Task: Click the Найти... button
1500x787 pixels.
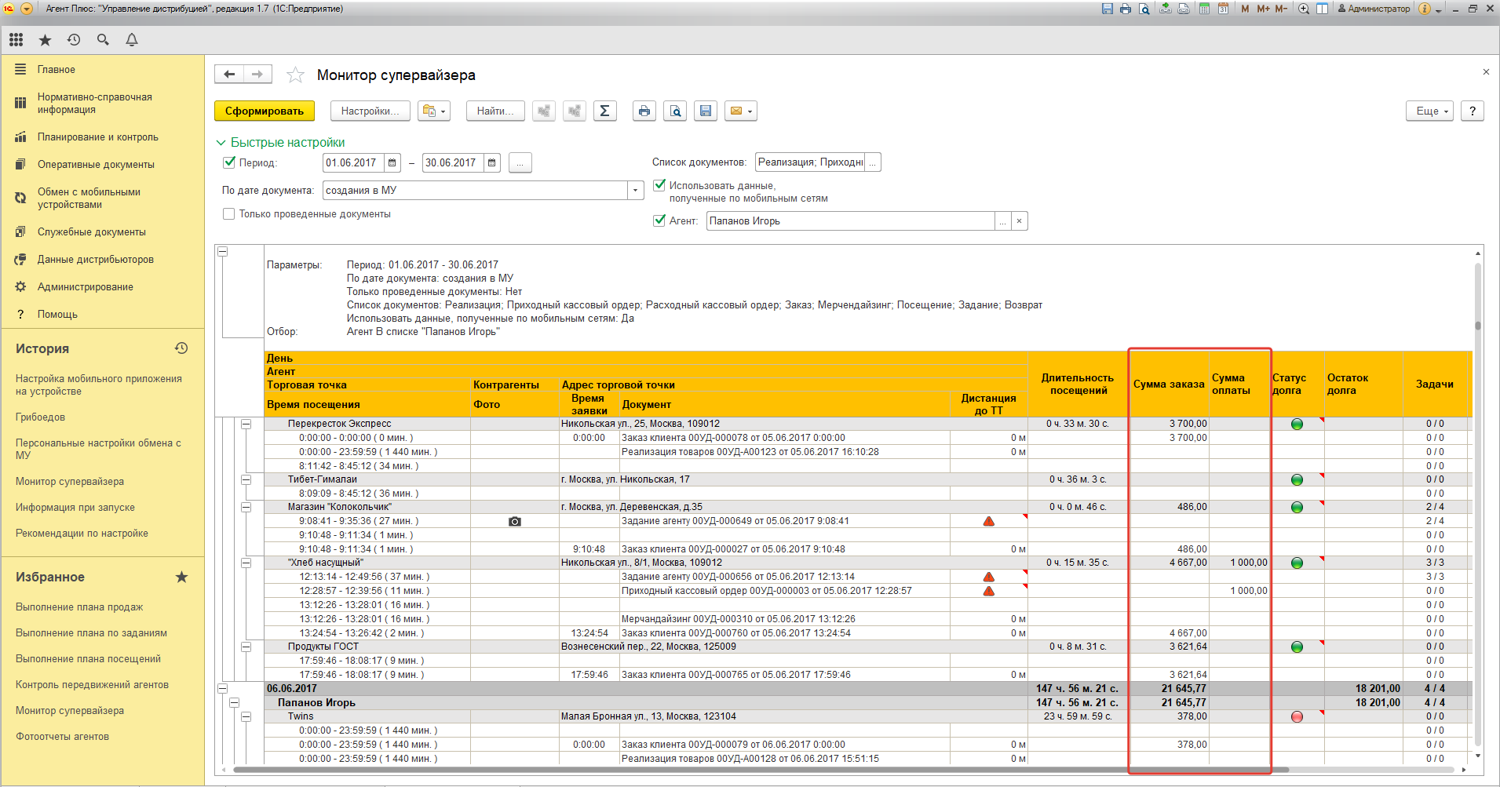Action: point(495,111)
